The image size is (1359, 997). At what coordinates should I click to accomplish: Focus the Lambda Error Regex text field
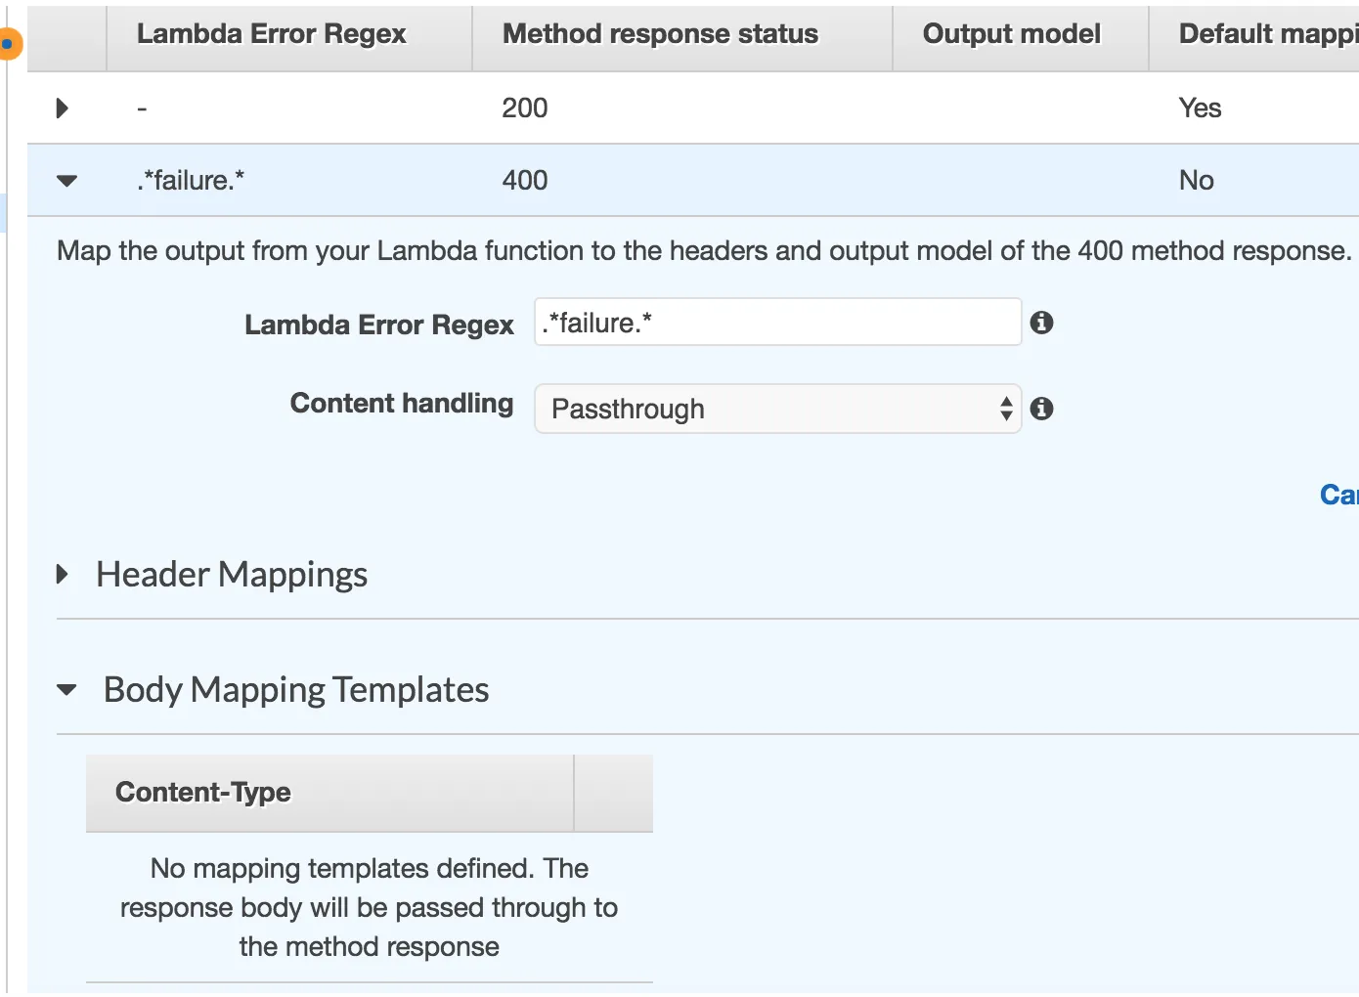777,323
